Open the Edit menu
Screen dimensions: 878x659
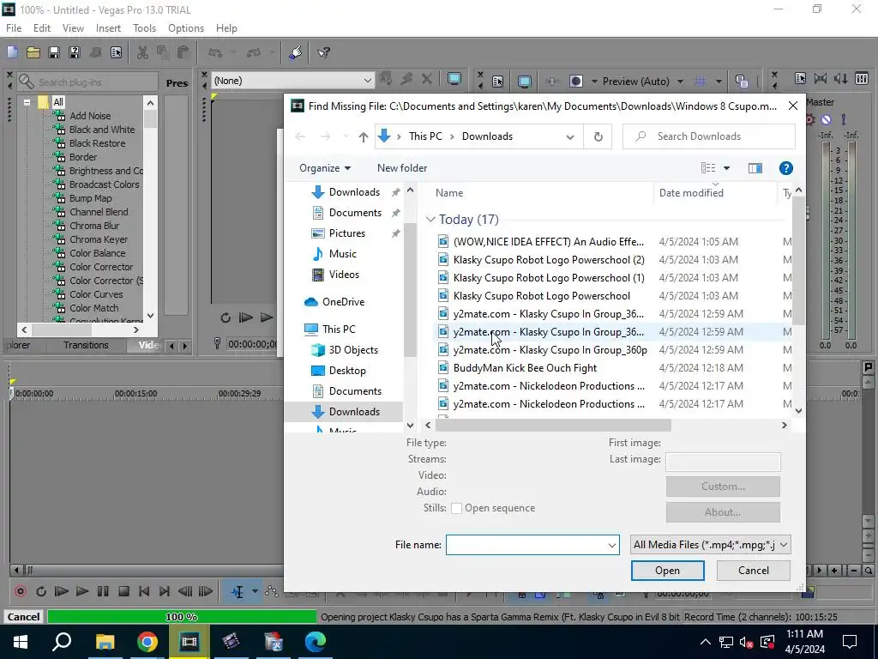tap(42, 28)
